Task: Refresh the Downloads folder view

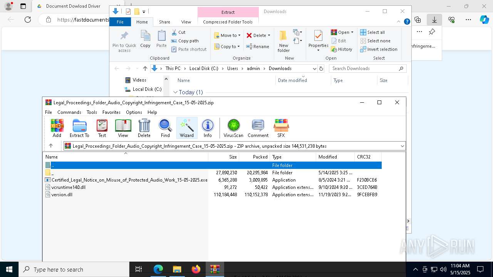Action: pos(321,68)
